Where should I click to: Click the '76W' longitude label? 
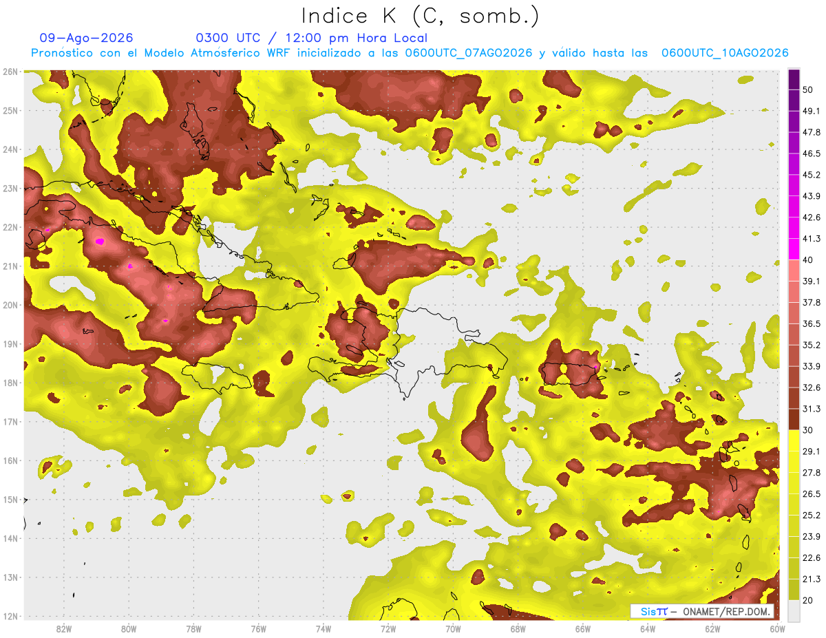pos(259,629)
